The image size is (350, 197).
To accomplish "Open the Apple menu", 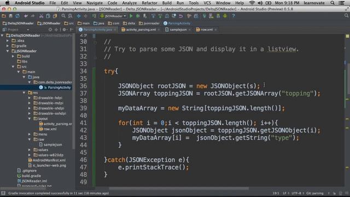I will (x=7, y=3).
